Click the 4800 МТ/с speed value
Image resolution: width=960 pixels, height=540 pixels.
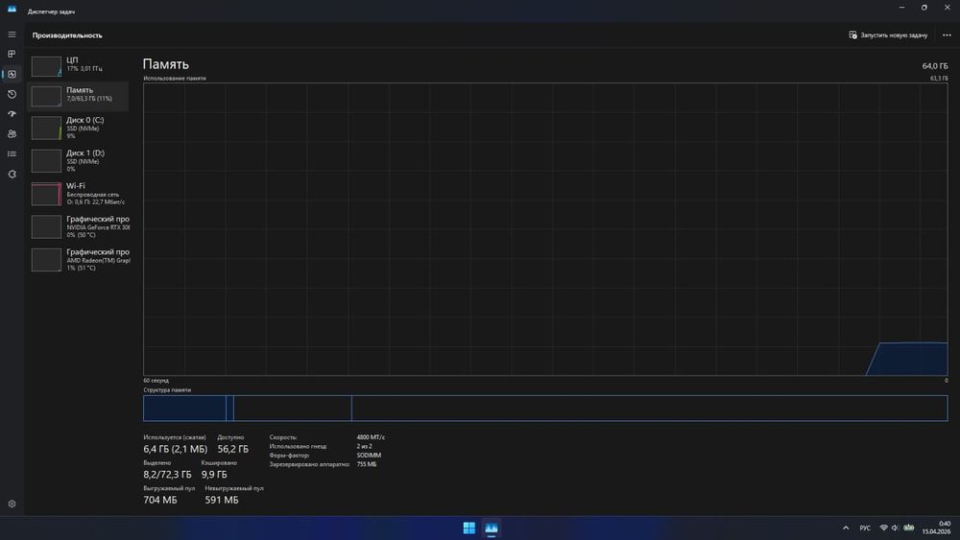pyautogui.click(x=371, y=437)
